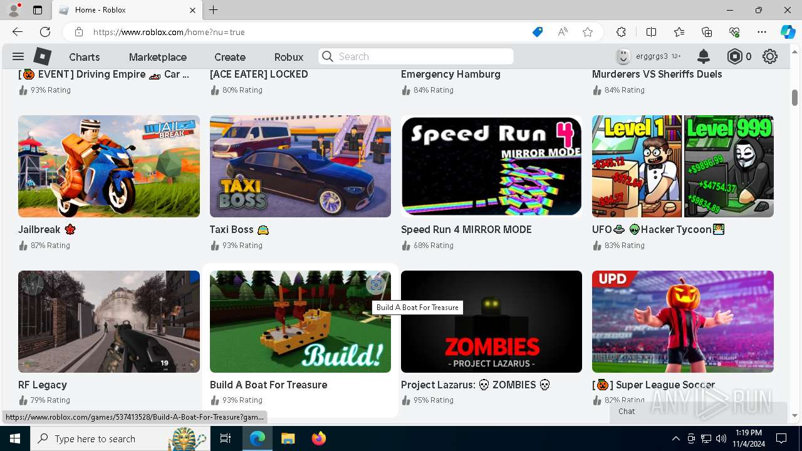The height and width of the screenshot is (451, 802).
Task: Open File Explorer from the taskbar
Action: click(288, 438)
